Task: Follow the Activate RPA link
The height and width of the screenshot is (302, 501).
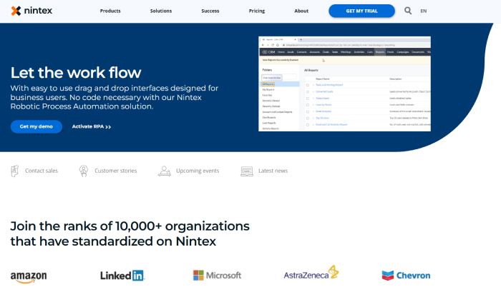Action: [92, 126]
